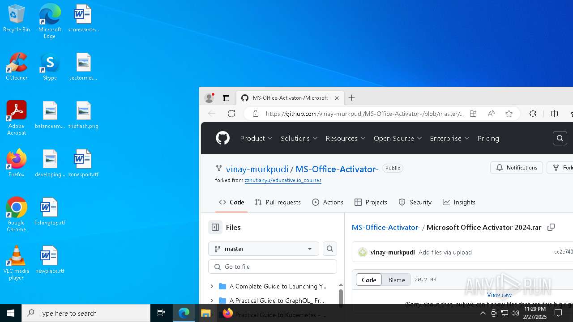Screen dimensions: 573x322
Task: Open the Pull requests tab
Action: click(x=278, y=202)
